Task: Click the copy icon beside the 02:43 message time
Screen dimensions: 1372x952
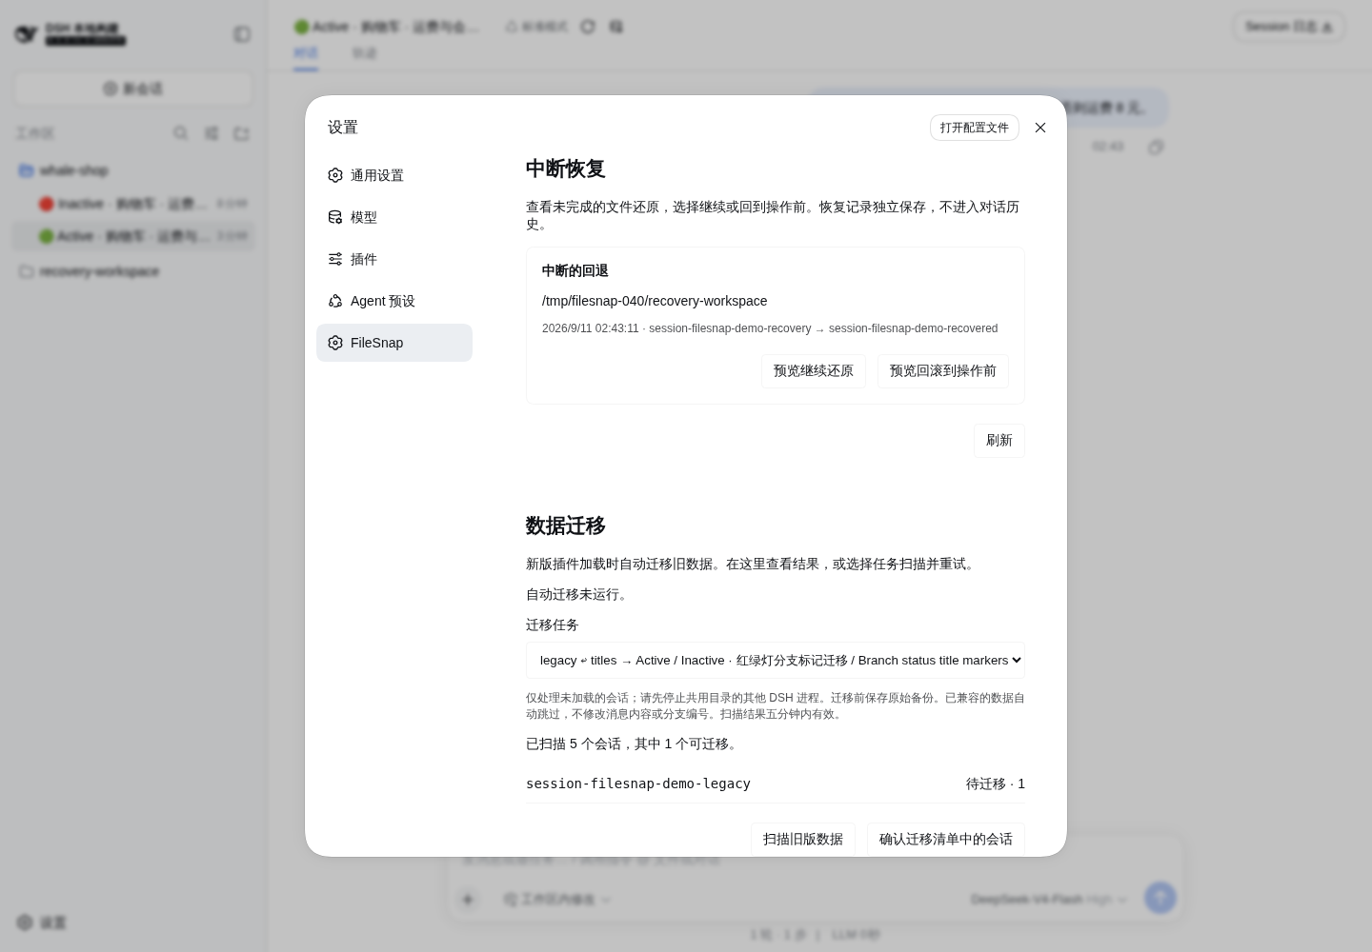Action: point(1156,147)
